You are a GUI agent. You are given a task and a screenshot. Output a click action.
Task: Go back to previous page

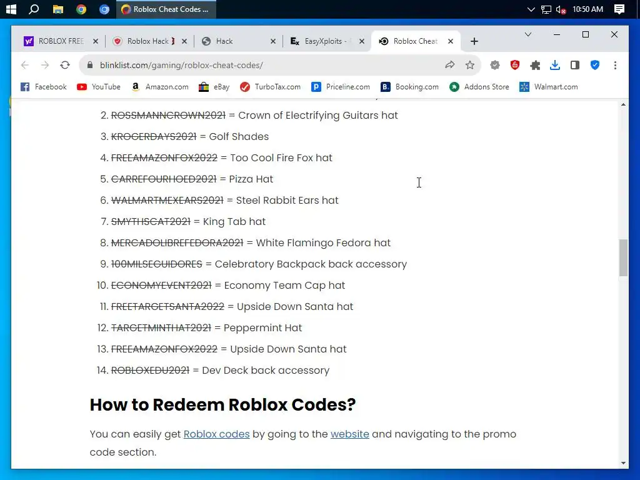(x=25, y=65)
